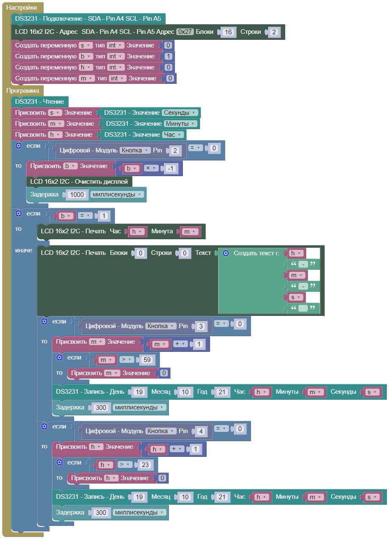Click the LCD 'Блоки' value field showing 16

click(x=229, y=32)
